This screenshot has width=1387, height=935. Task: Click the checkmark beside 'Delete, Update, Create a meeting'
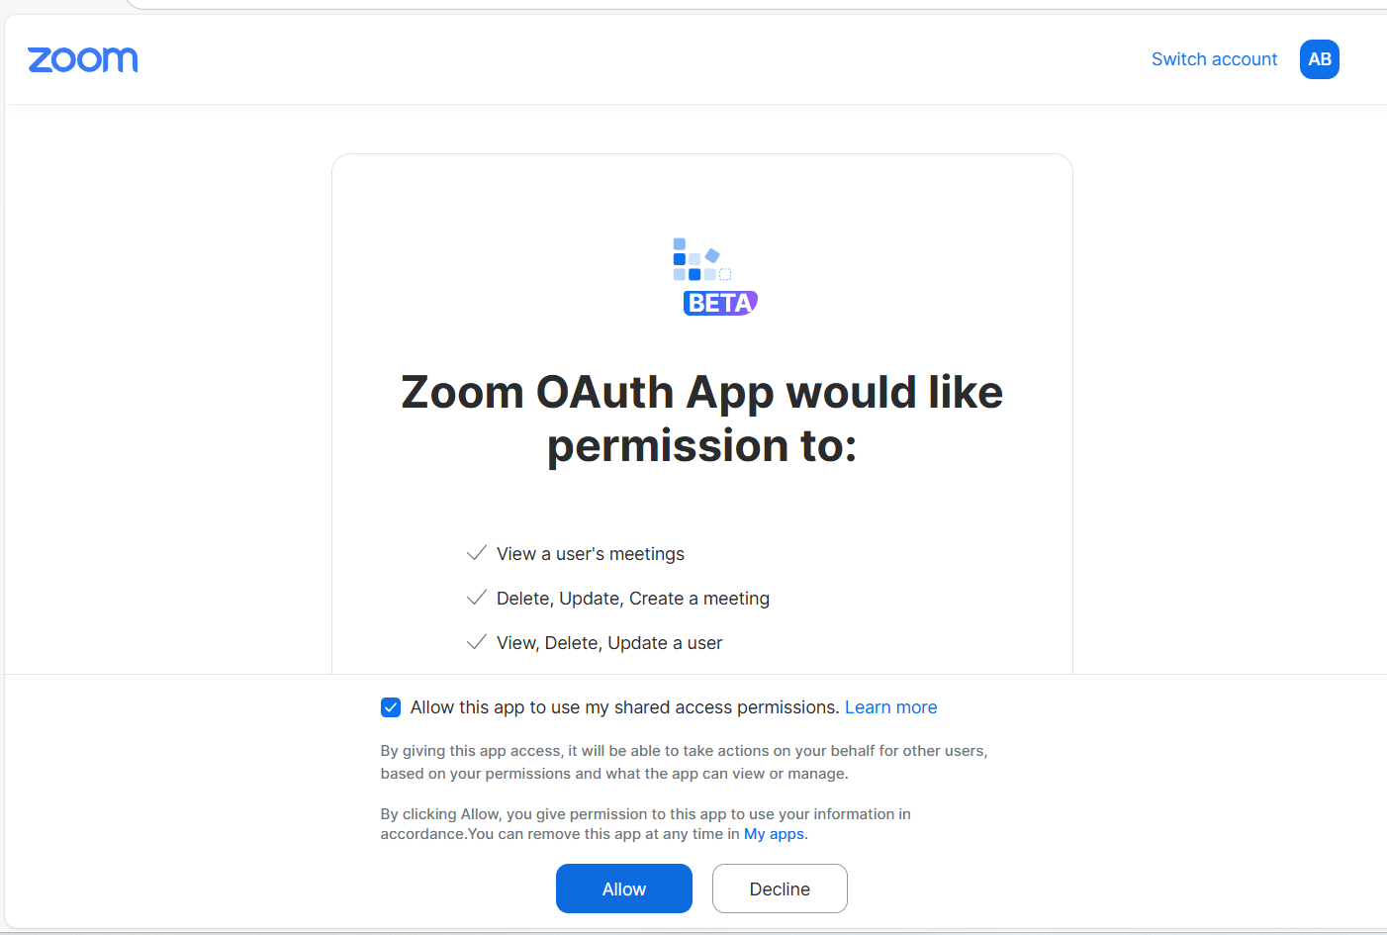(477, 598)
